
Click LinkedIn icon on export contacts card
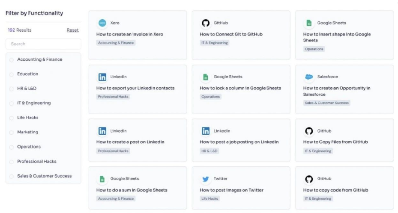tap(102, 77)
